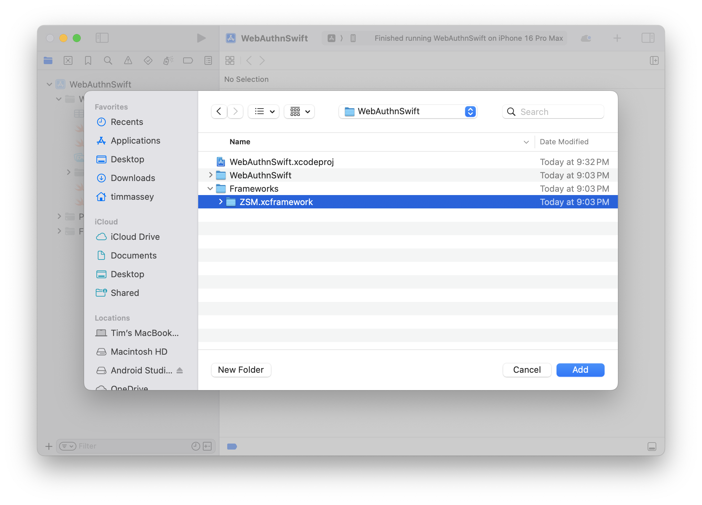The image size is (702, 505).
Task: Click the Search field in the dialog
Action: tap(553, 112)
